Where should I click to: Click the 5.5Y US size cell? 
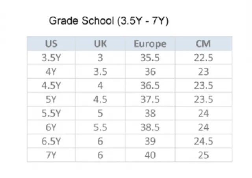coord(51,114)
